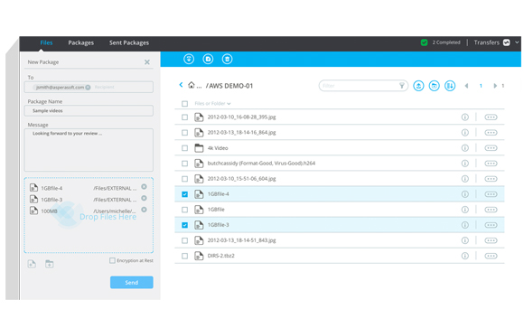The height and width of the screenshot is (328, 524).
Task: Click the Transfers activity icon in header
Action: tap(507, 42)
